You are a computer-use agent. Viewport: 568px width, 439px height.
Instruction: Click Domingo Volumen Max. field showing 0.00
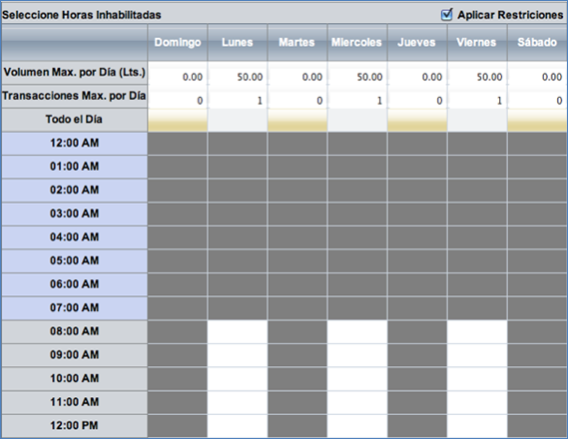pyautogui.click(x=178, y=77)
